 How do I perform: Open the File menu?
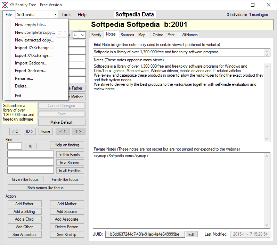click(9, 15)
